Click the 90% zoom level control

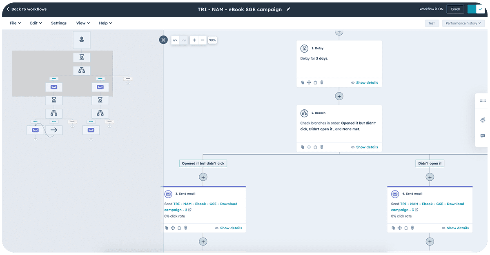[x=212, y=40]
